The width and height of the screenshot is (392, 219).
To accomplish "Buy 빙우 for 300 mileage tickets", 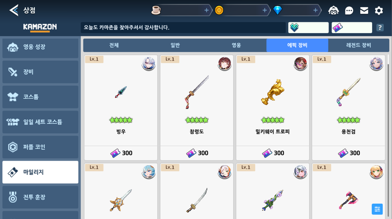I will [121, 153].
